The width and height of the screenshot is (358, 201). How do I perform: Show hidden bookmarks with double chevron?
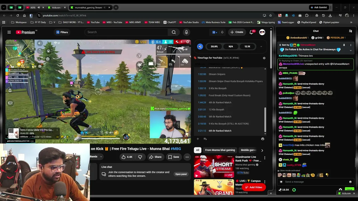click(x=351, y=22)
